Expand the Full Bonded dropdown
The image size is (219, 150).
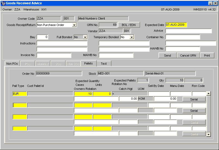click(85, 37)
